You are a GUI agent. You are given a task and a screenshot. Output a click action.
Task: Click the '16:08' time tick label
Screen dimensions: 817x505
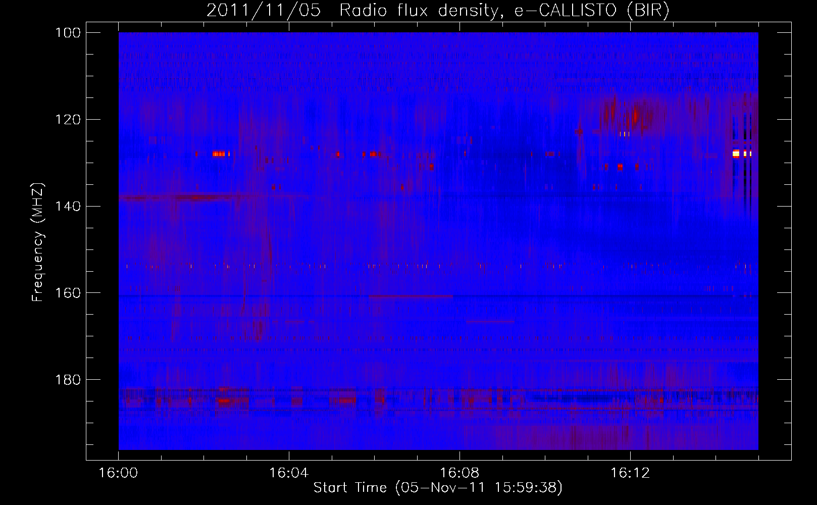pyautogui.click(x=459, y=473)
